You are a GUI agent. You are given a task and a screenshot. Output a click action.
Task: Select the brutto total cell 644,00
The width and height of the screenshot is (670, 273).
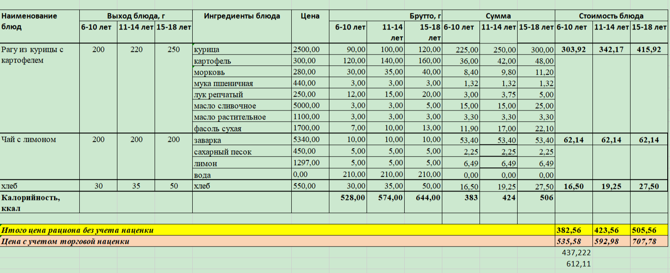point(423,197)
